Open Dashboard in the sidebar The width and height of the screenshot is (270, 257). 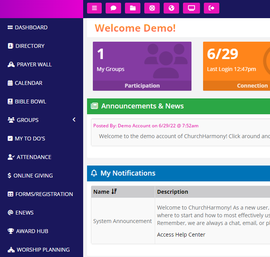click(31, 27)
